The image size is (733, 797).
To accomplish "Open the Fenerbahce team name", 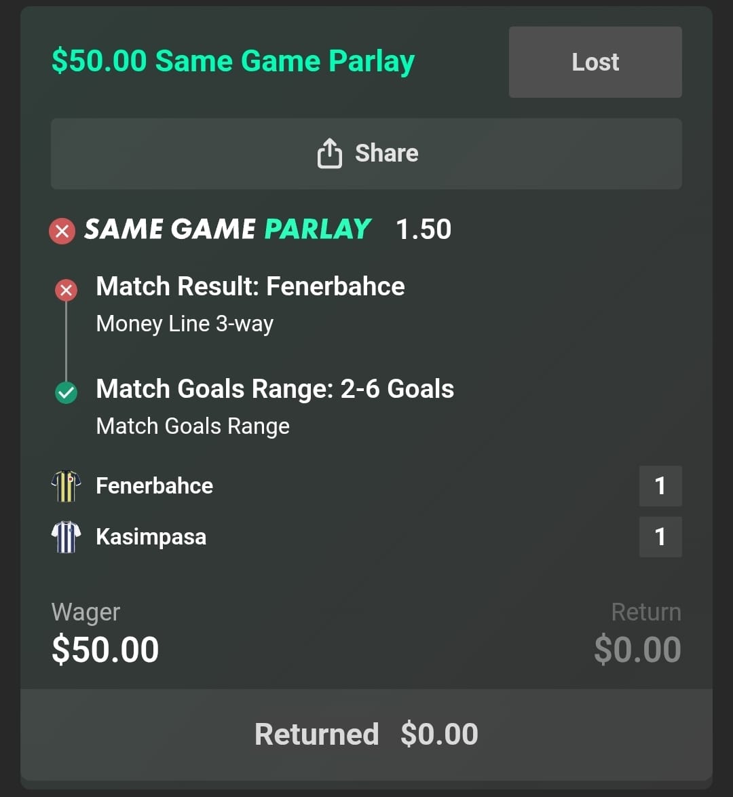I will coord(155,486).
